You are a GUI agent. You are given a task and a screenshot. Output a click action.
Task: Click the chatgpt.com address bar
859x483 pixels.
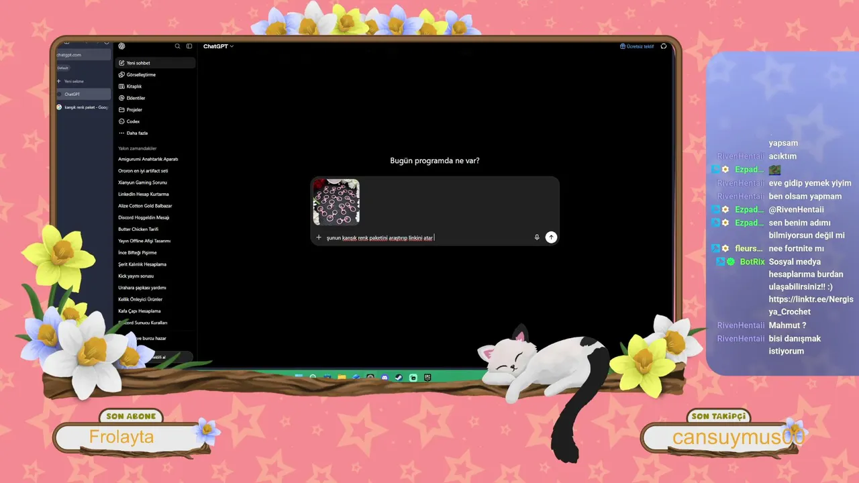point(83,55)
